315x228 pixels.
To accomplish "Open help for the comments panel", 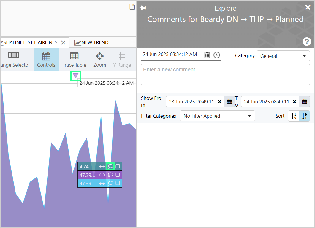I will point(307,42).
